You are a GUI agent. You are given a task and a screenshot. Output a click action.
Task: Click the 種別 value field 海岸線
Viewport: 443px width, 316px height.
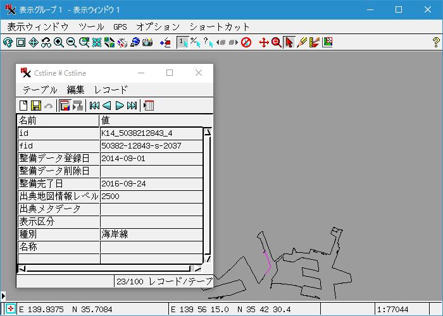click(151, 234)
